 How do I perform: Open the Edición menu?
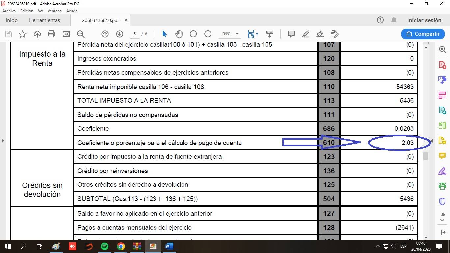pos(27,11)
